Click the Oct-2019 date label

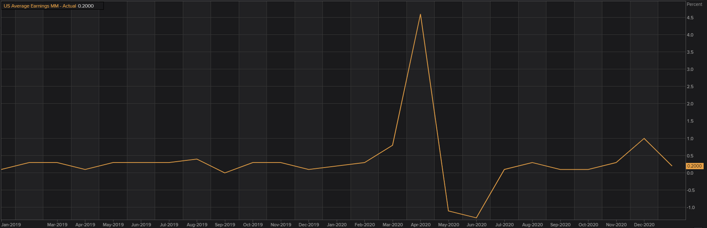pos(253,225)
